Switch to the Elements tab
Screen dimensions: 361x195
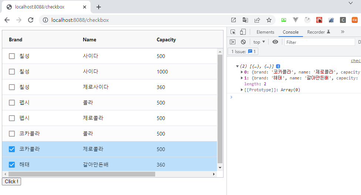[265, 32]
